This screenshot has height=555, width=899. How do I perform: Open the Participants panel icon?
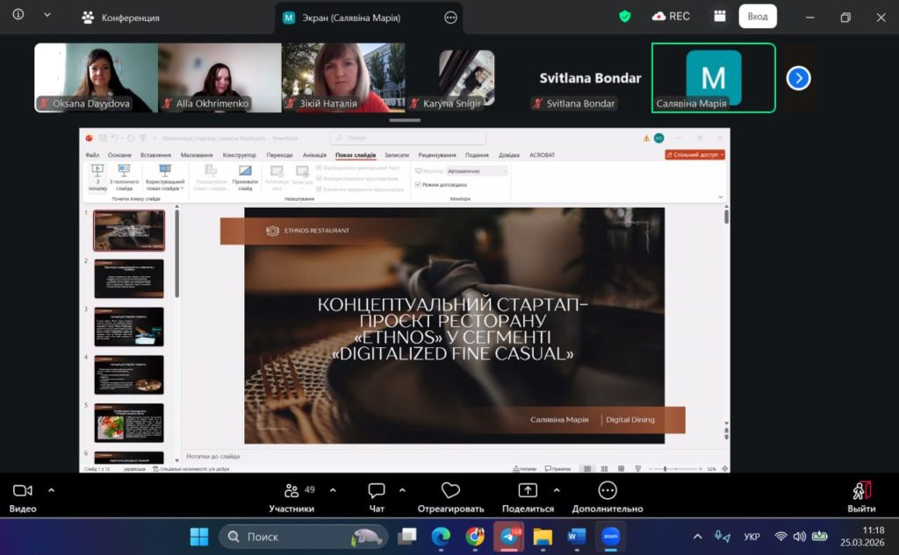pyautogui.click(x=291, y=491)
